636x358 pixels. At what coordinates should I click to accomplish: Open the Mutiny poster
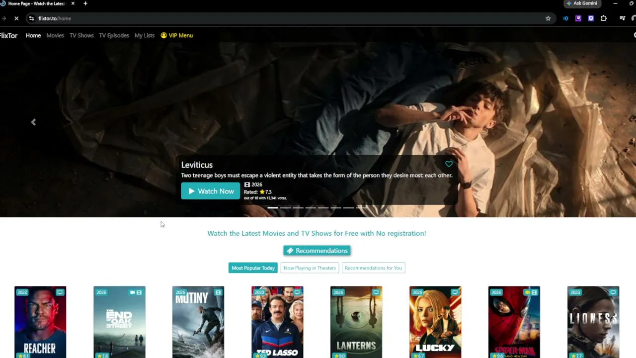198,322
